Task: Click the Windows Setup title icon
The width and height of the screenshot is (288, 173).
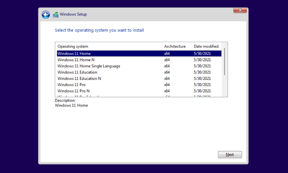Action: [55, 14]
